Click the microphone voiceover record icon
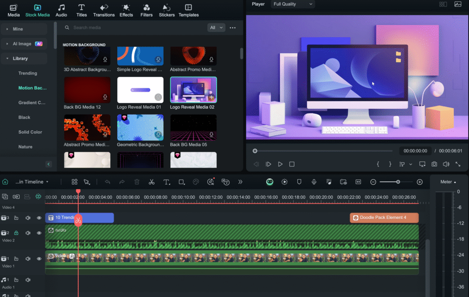 coord(314,182)
